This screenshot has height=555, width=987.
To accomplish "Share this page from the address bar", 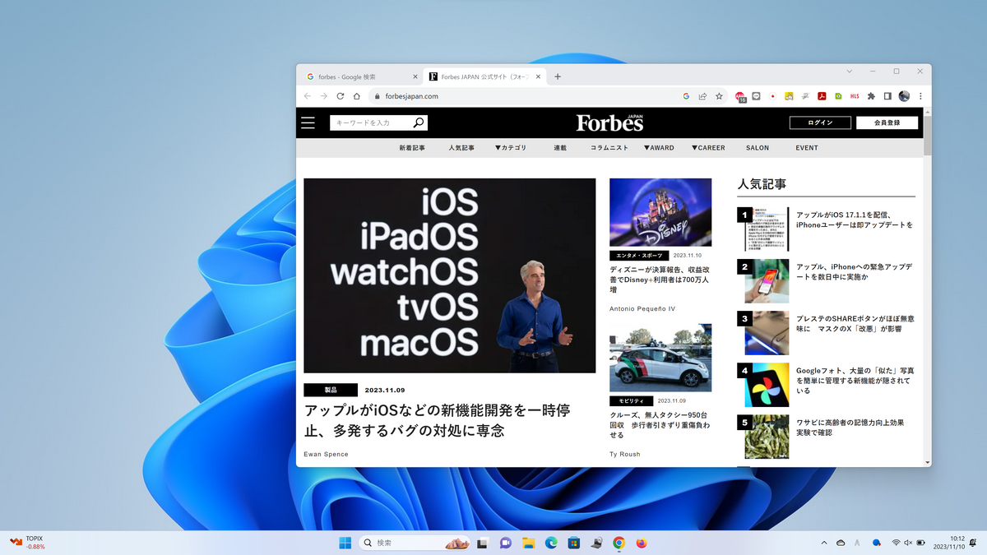I will tap(702, 96).
